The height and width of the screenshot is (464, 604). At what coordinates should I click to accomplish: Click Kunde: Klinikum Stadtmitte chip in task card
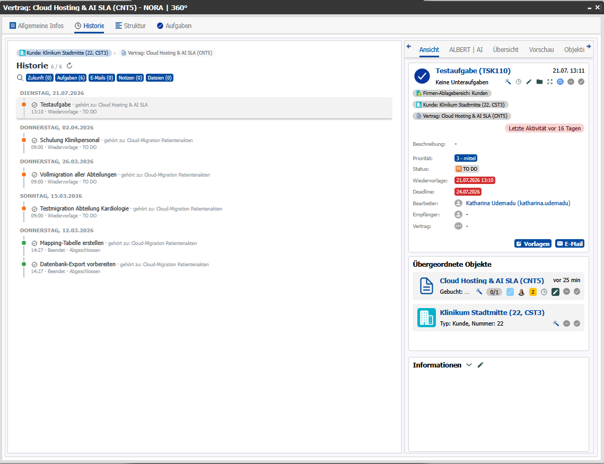point(460,105)
